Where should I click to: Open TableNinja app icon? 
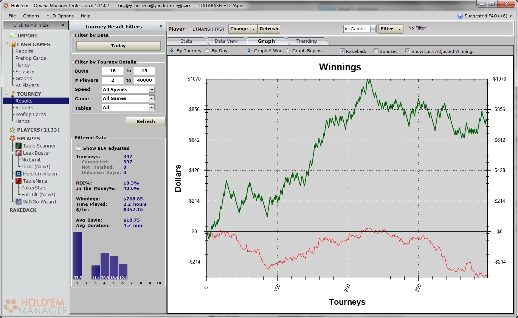[x=19, y=181]
